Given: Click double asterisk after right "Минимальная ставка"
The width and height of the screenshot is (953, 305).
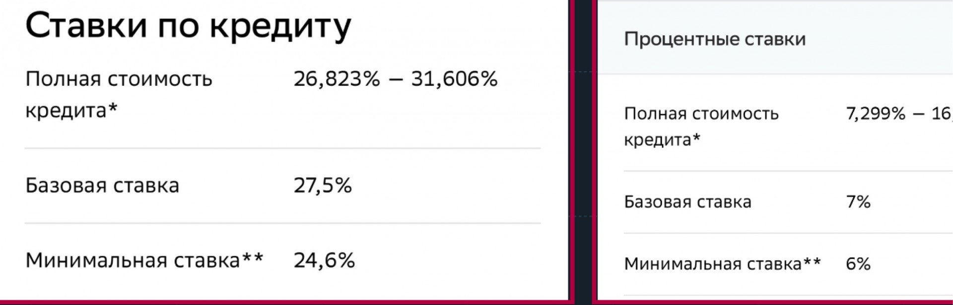Looking at the screenshot, I should pos(812,261).
